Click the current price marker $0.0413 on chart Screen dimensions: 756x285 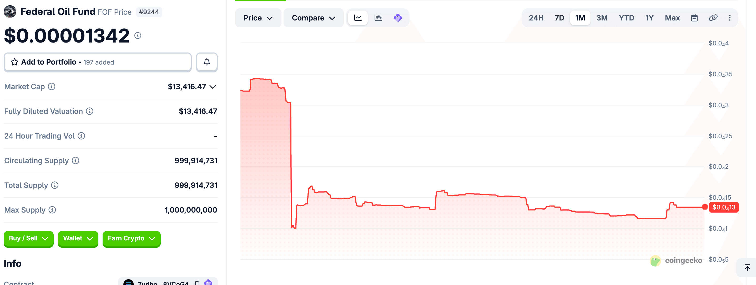click(723, 207)
